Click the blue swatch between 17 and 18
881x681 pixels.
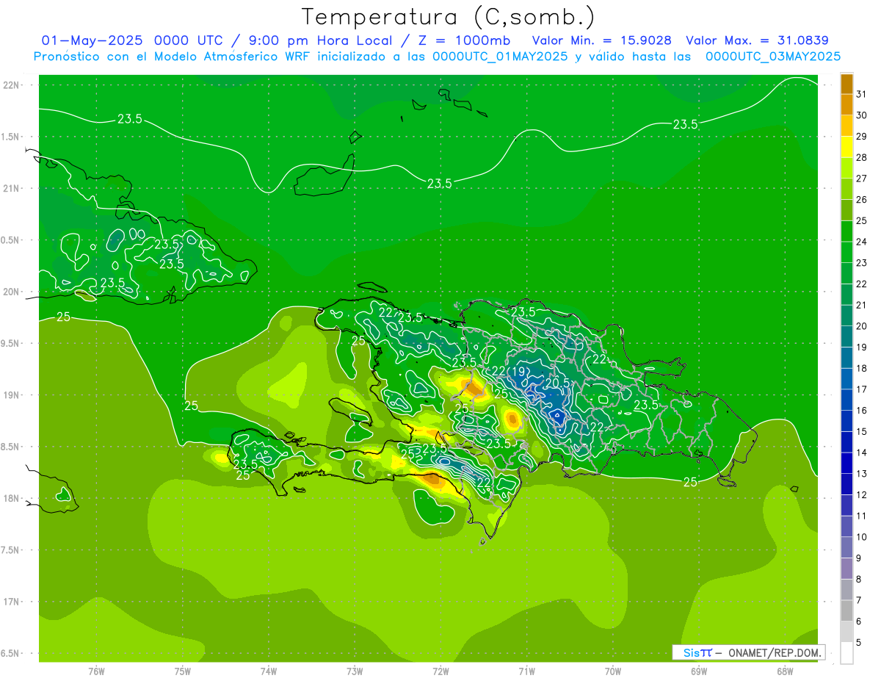click(846, 379)
